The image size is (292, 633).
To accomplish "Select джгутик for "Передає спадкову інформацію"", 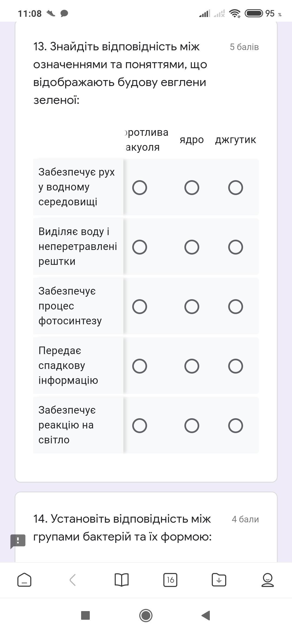I will tap(235, 366).
